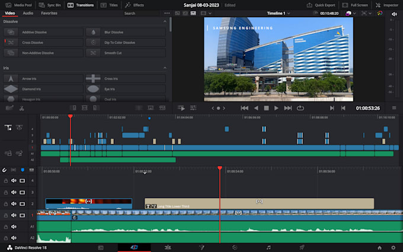Image resolution: width=403 pixels, height=252 pixels.
Task: Click the fast review icon under viewer
Action: [181, 108]
